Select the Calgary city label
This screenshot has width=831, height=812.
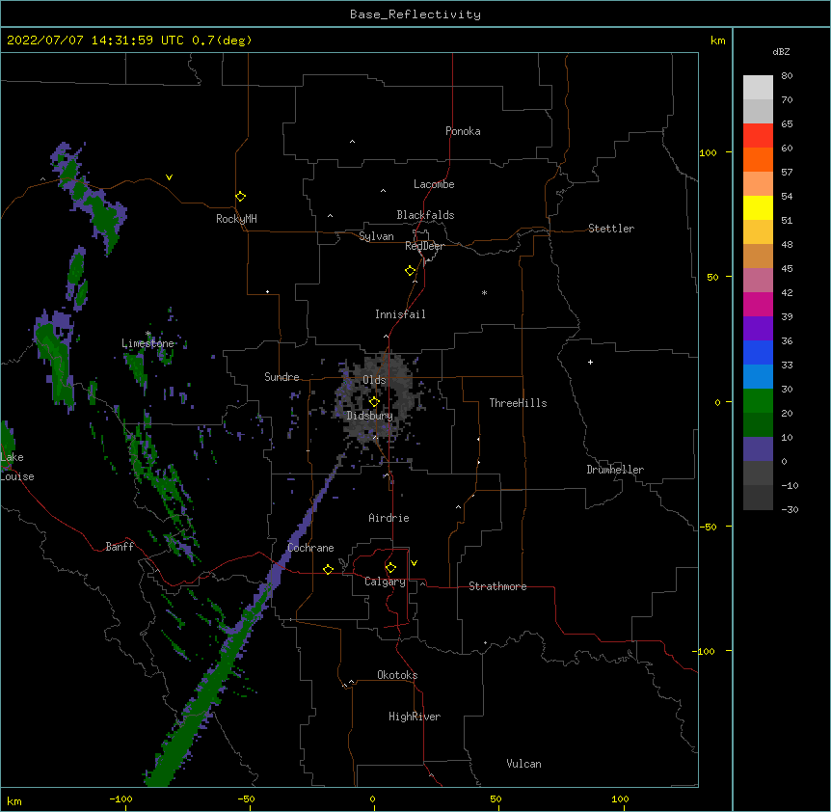[385, 582]
